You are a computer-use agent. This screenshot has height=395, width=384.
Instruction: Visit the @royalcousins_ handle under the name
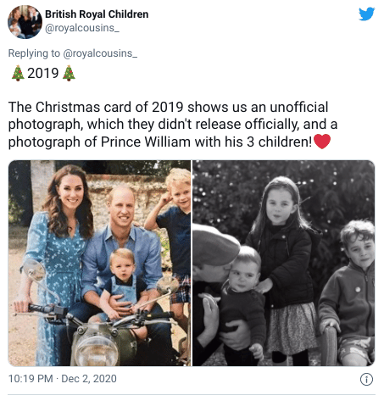click(82, 28)
